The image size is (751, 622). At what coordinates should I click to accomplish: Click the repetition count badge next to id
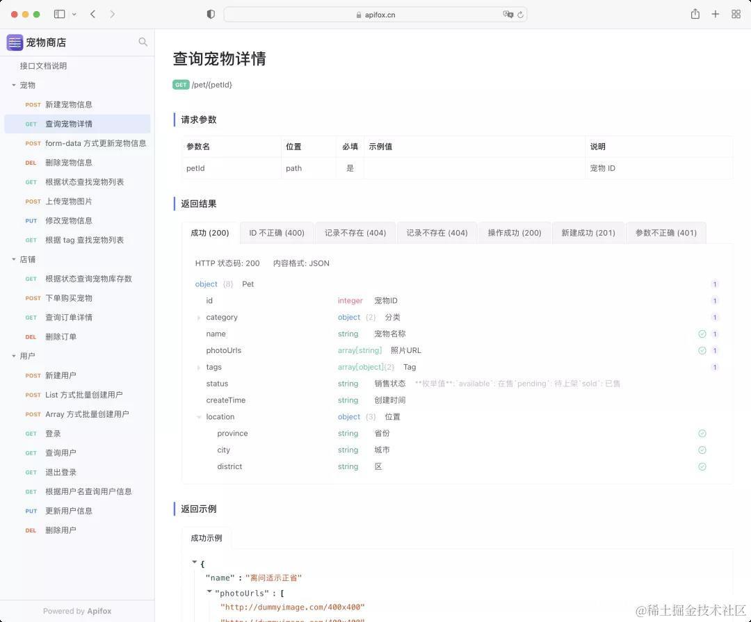coord(714,300)
